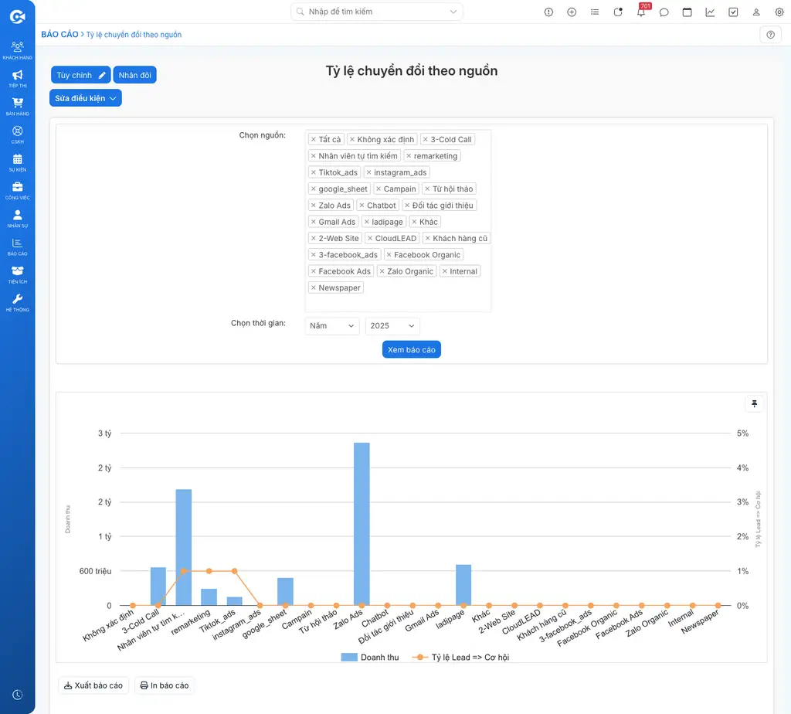Toggle Doanh thu series in chart legend
The height and width of the screenshot is (714, 791).
pyautogui.click(x=370, y=657)
